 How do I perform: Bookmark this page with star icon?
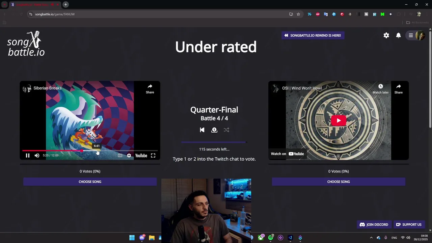pyautogui.click(x=298, y=14)
